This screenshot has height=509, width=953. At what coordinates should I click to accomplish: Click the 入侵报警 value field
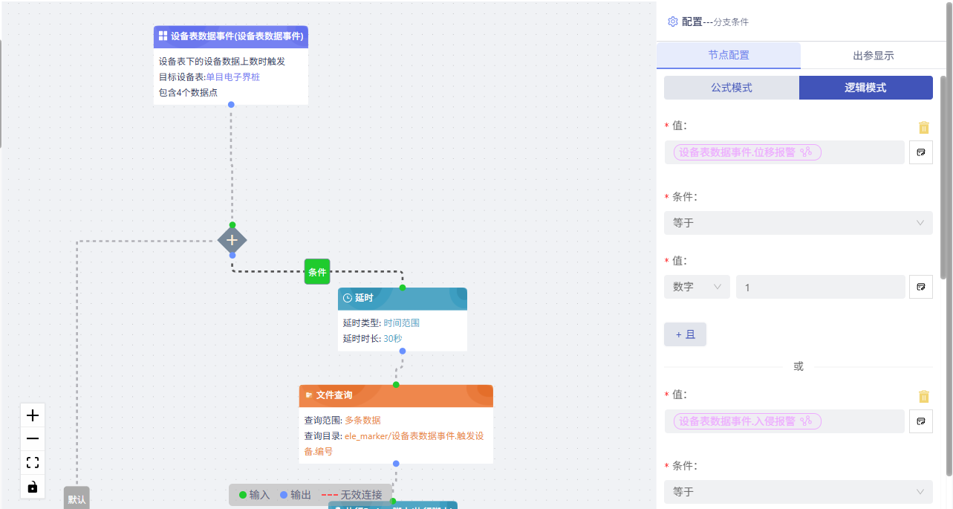click(784, 421)
